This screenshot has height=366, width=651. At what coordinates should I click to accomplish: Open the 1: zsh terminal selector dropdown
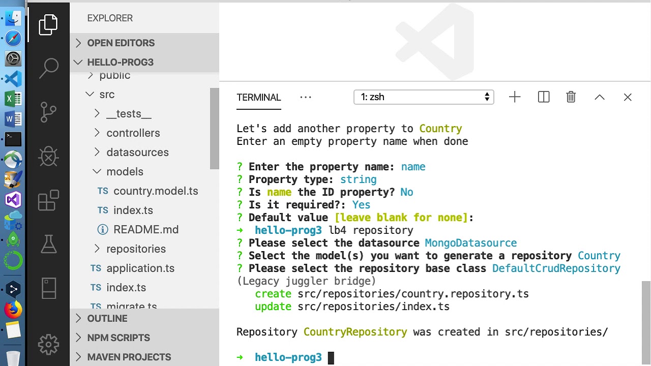point(424,97)
